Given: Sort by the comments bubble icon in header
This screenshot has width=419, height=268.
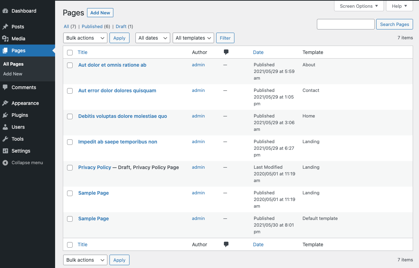Looking at the screenshot, I should click(226, 52).
